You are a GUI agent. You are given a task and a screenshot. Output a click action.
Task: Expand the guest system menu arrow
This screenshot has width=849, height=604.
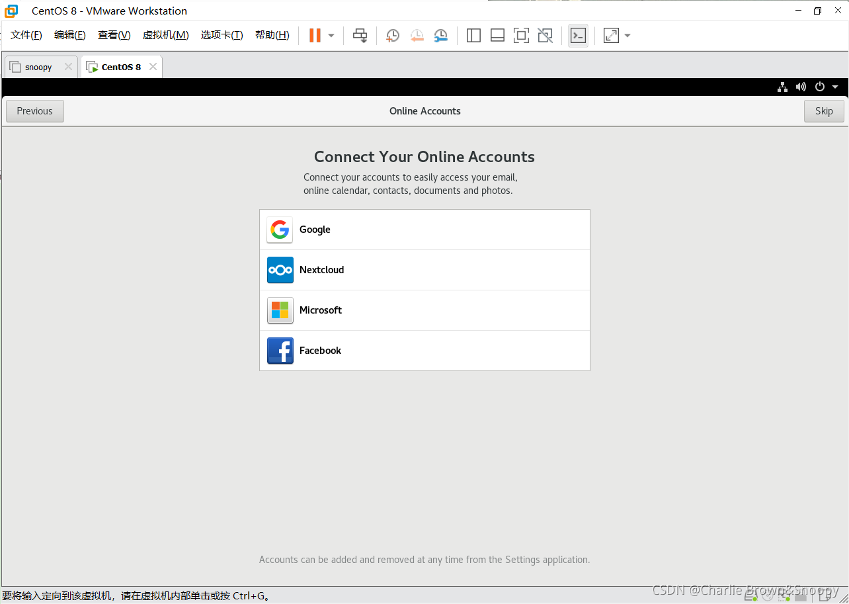835,87
